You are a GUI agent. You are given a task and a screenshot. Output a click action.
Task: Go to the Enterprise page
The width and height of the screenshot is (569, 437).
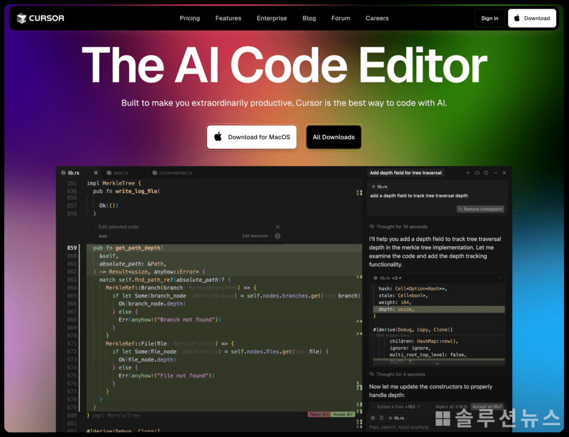[272, 18]
